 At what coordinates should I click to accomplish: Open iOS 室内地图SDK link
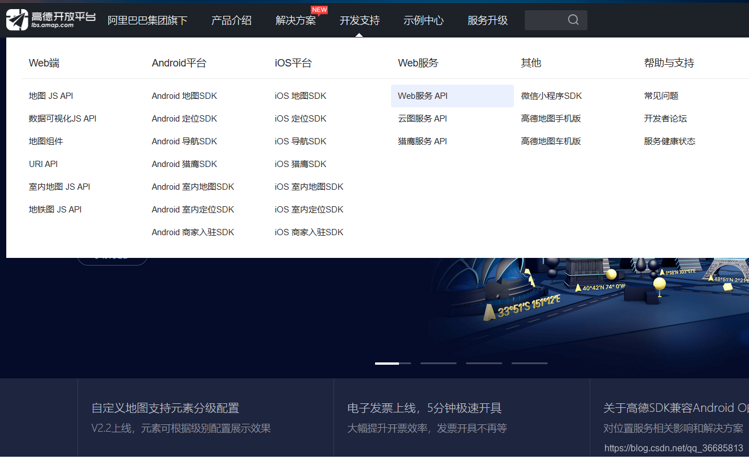(x=309, y=187)
